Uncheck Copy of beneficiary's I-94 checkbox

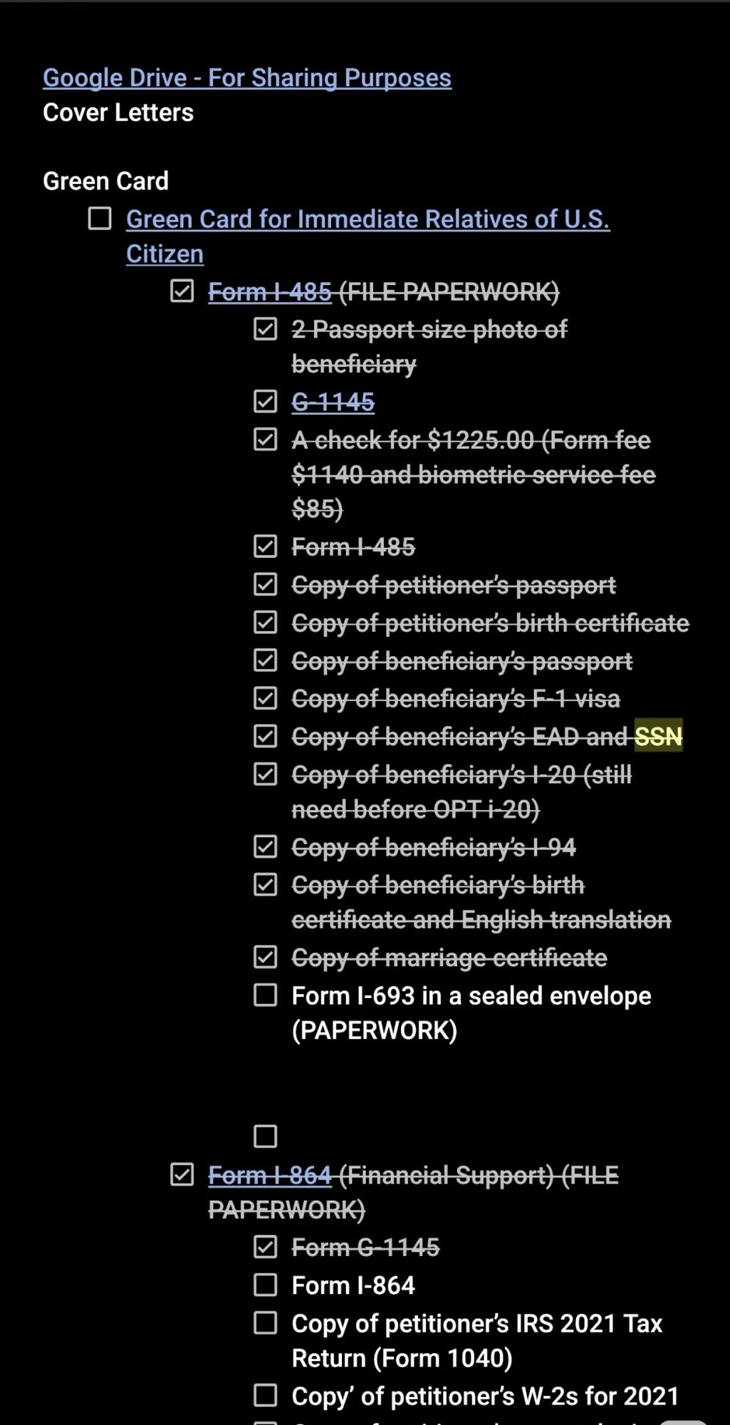(x=266, y=847)
